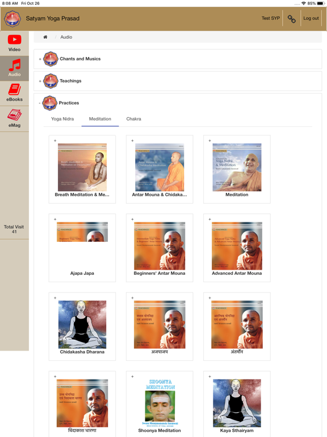Switch to the Chakra tab

pos(134,119)
